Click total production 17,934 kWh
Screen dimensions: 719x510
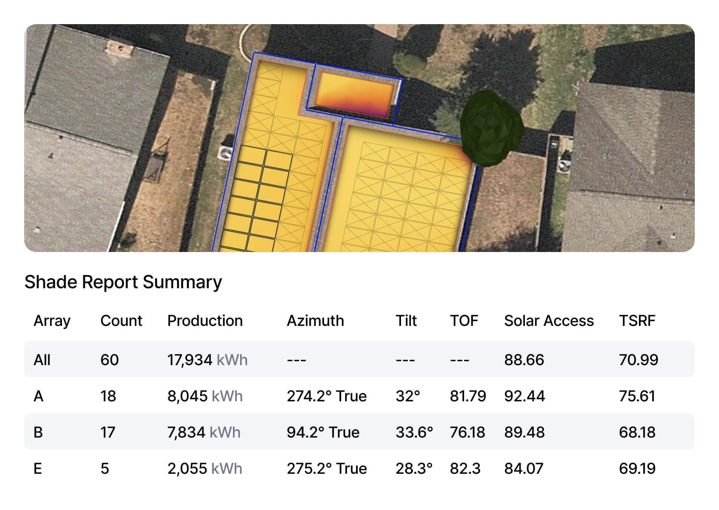pos(207,360)
